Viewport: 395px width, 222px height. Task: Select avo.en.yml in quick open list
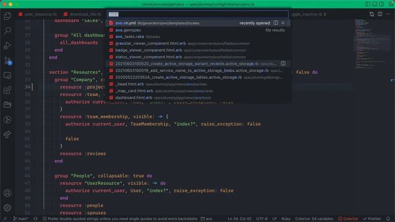tap(197, 23)
